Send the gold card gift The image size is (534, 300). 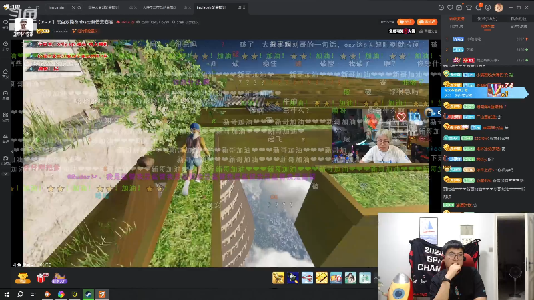(322, 278)
